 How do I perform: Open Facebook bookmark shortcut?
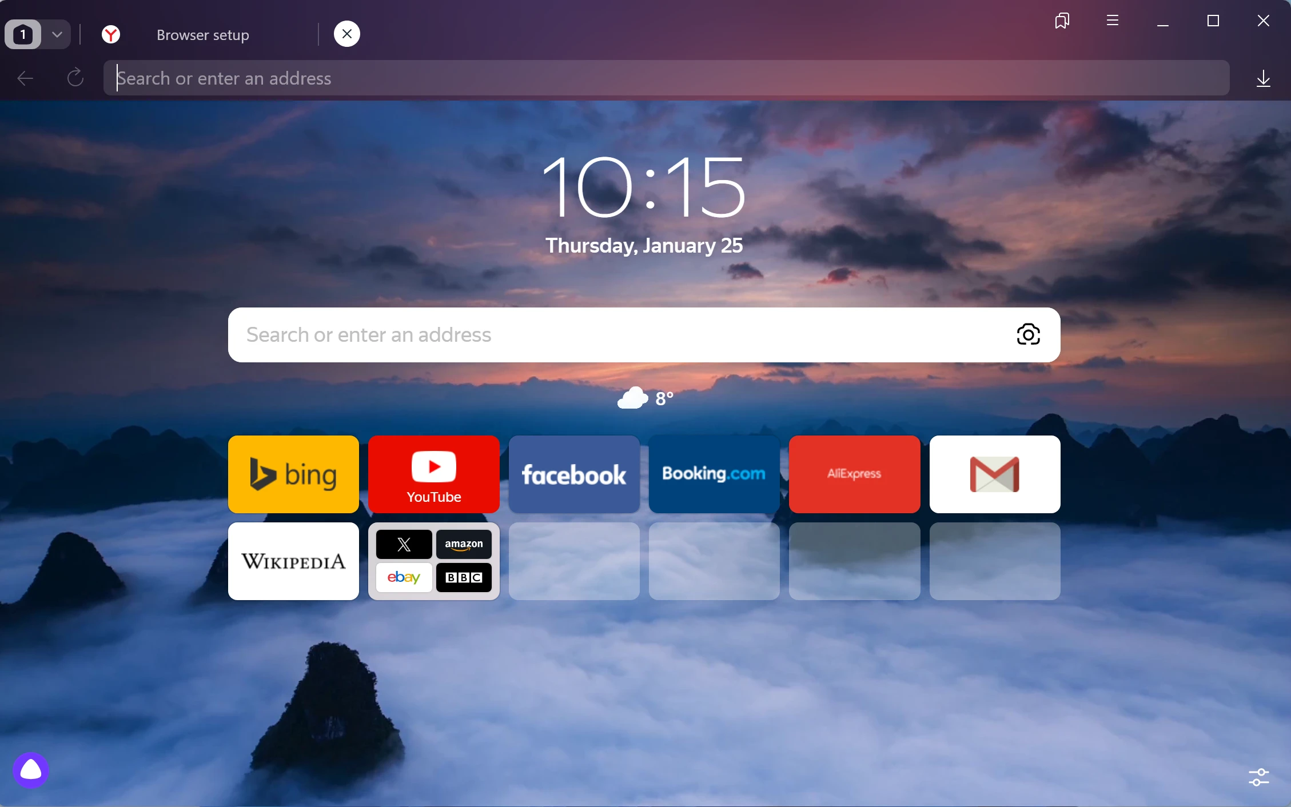click(575, 473)
